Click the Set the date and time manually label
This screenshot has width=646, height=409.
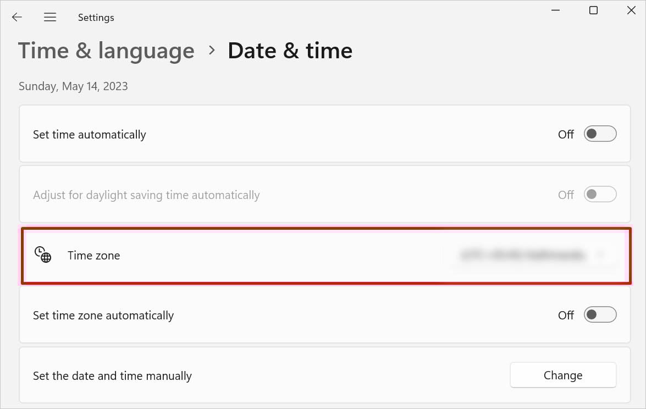click(112, 376)
